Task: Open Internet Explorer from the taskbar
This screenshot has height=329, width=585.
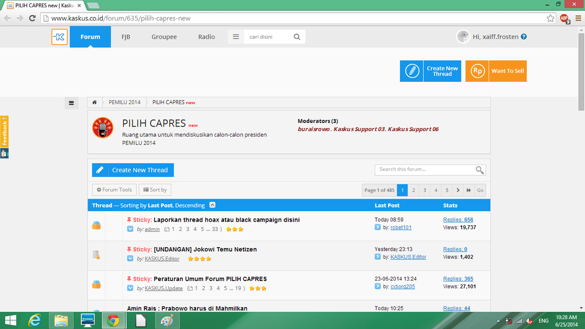Action: click(35, 321)
